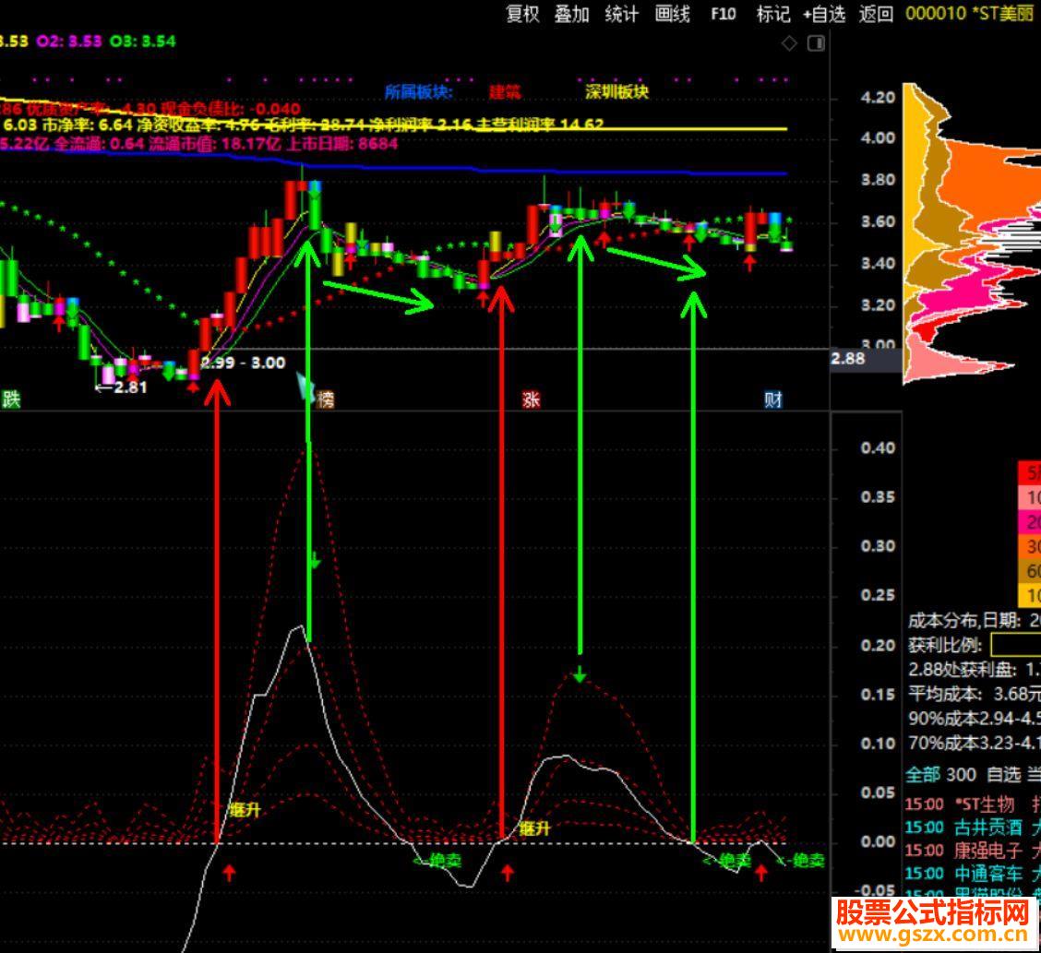Click the 跌 info marker on chart
The width and height of the screenshot is (1041, 953).
(x=11, y=399)
